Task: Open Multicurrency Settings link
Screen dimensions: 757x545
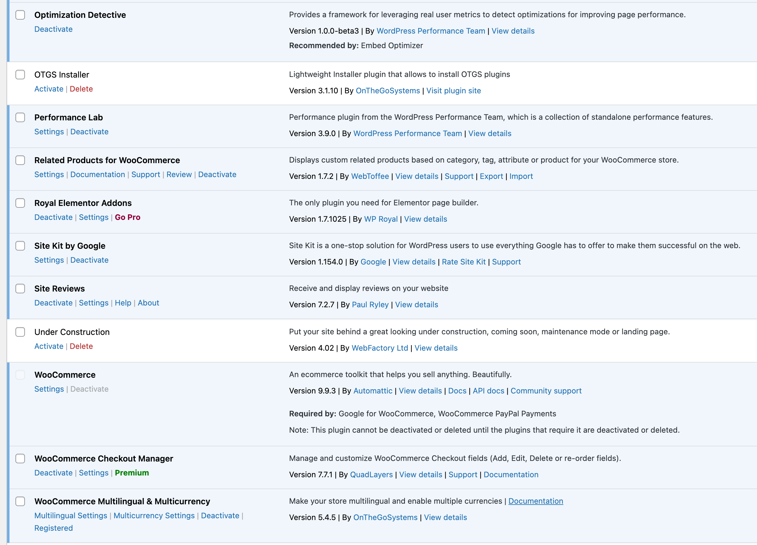Action: tap(154, 516)
